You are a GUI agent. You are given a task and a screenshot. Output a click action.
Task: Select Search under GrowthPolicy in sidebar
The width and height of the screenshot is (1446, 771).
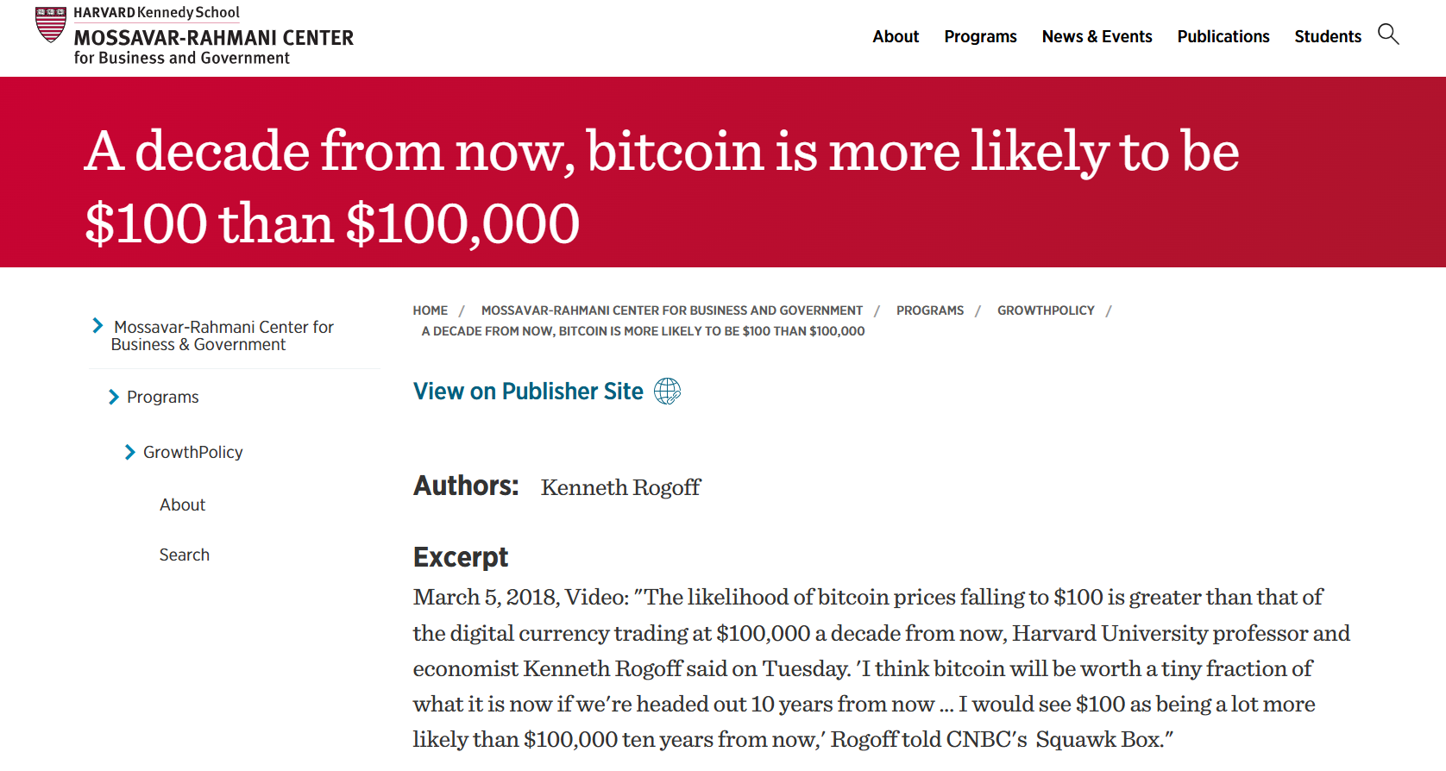tap(184, 555)
